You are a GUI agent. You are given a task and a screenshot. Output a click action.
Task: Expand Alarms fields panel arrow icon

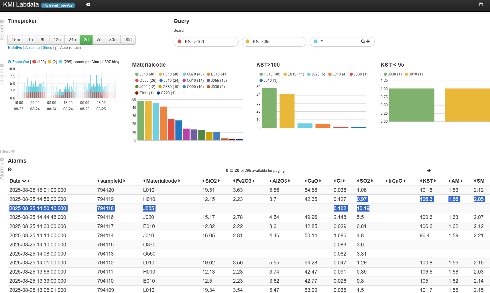point(10,170)
